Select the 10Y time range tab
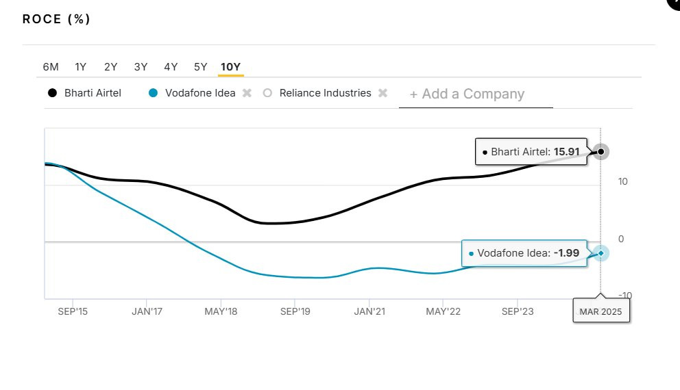The image size is (680, 390). coord(230,66)
